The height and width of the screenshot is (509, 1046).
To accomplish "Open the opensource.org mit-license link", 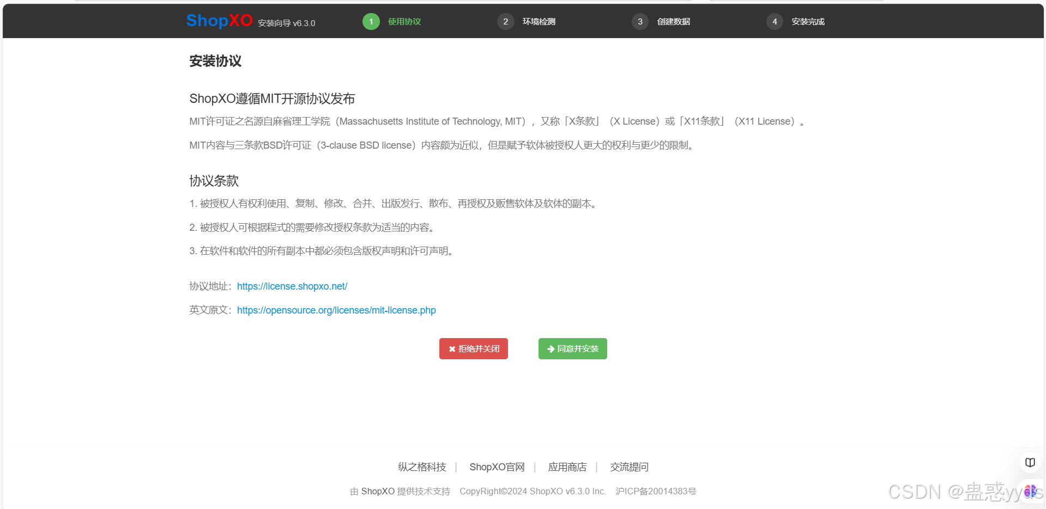I will coord(336,310).
